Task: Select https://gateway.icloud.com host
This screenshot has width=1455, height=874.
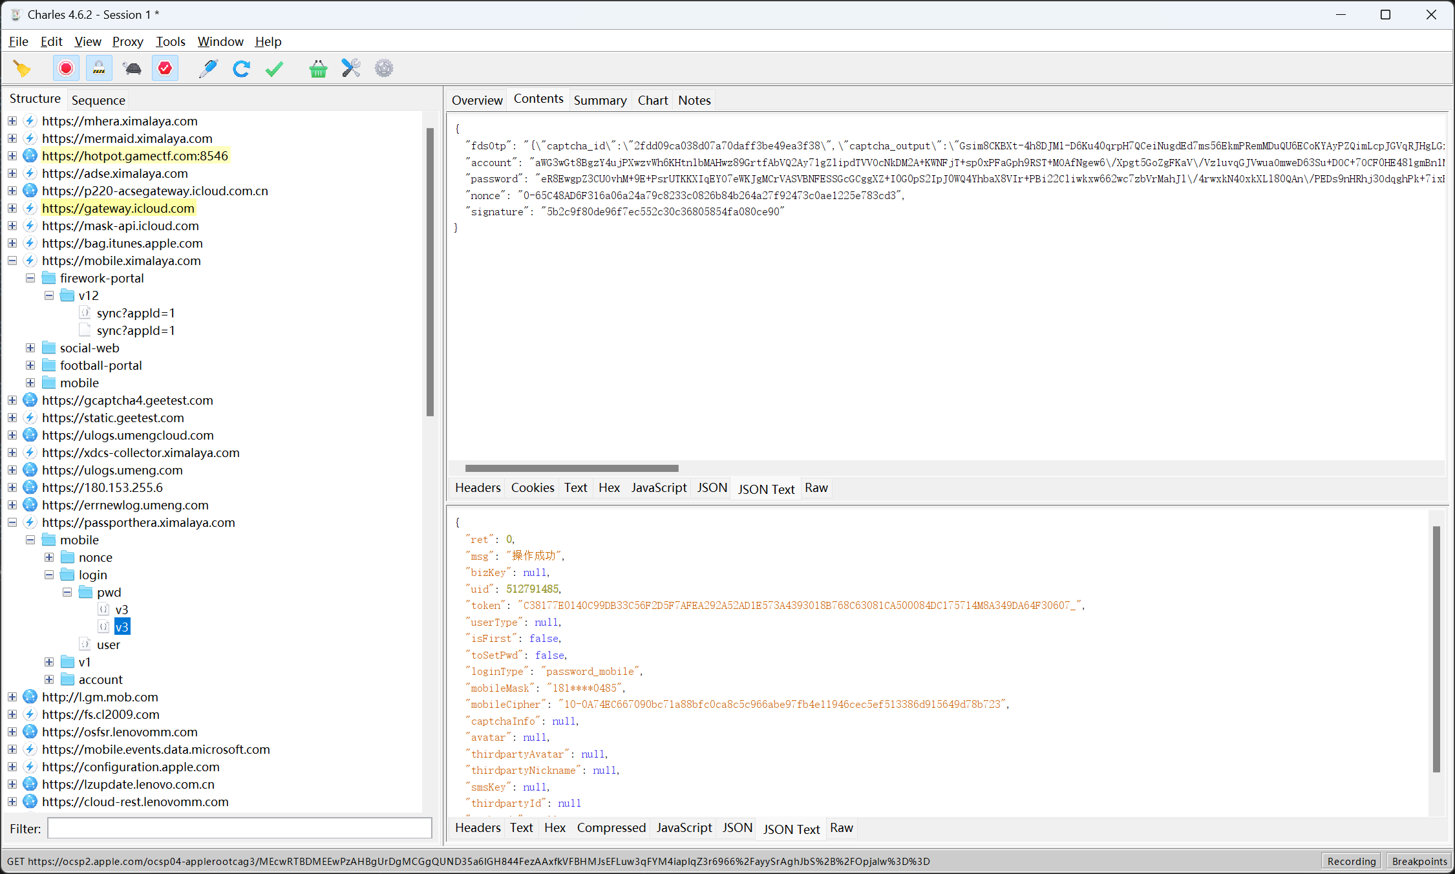Action: 118,208
